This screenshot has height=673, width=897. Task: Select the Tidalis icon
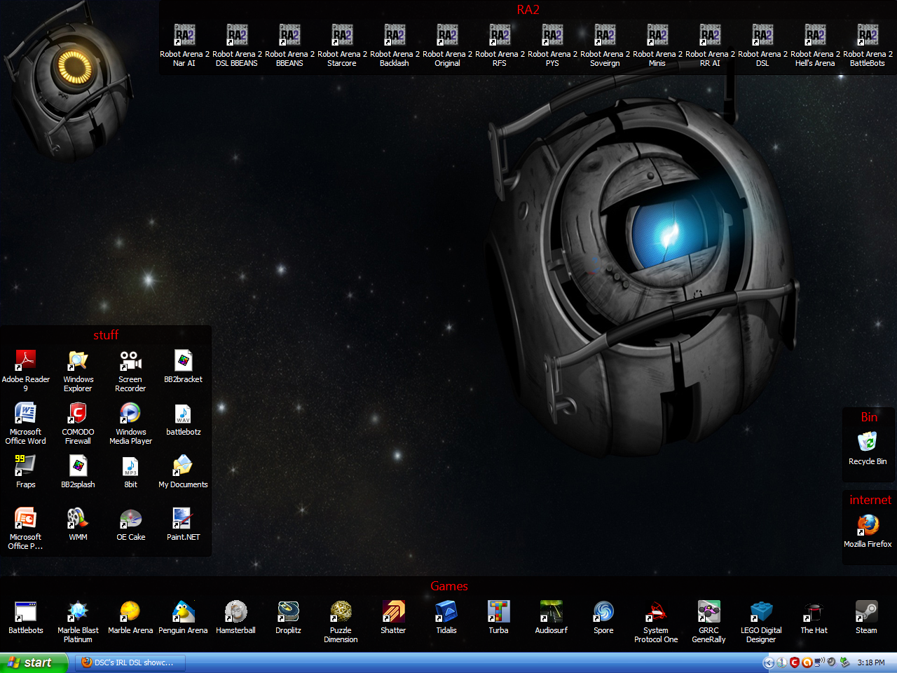pos(446,617)
